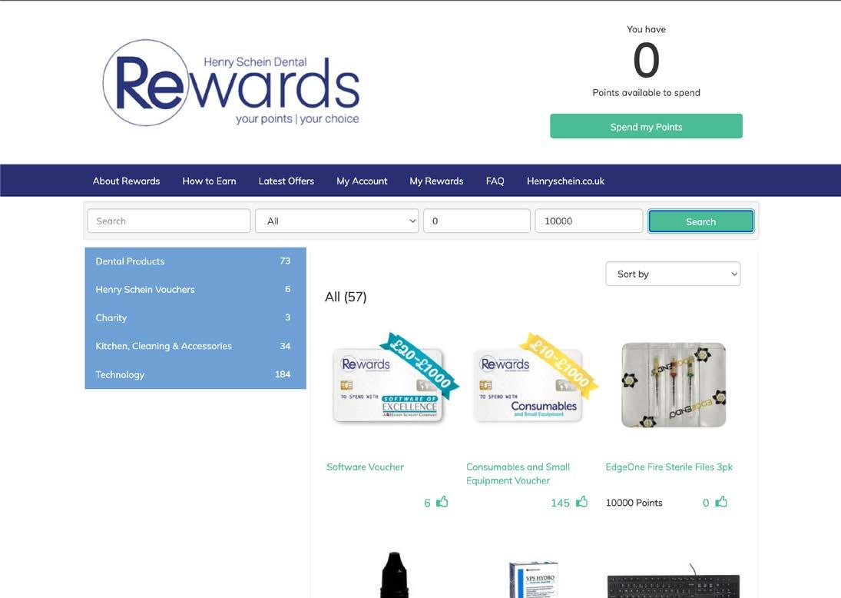Click the Spend my Points button
Screen dimensions: 841x598
647,126
